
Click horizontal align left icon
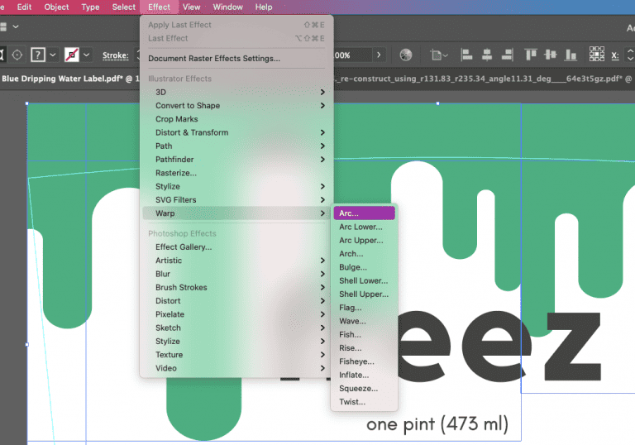click(x=466, y=55)
